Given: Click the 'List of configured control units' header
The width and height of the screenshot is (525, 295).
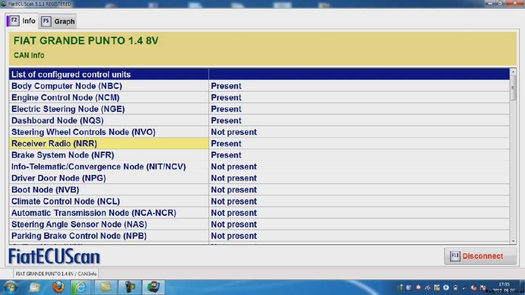Looking at the screenshot, I should (x=108, y=74).
